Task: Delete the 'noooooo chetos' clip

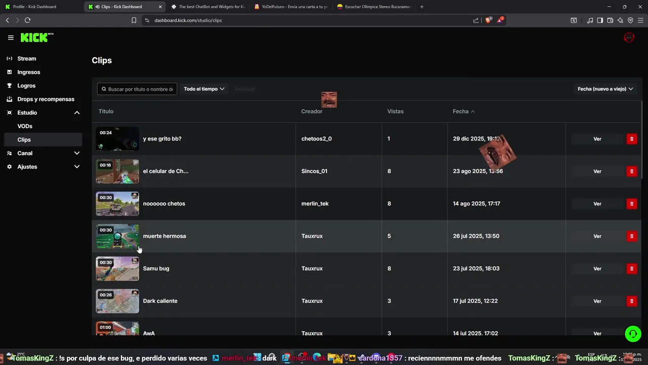Action: (x=632, y=204)
